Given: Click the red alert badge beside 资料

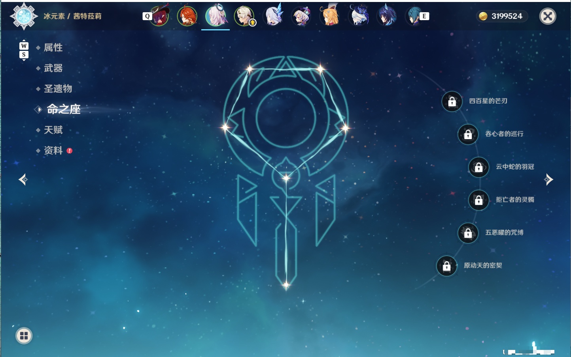Looking at the screenshot, I should tap(70, 151).
